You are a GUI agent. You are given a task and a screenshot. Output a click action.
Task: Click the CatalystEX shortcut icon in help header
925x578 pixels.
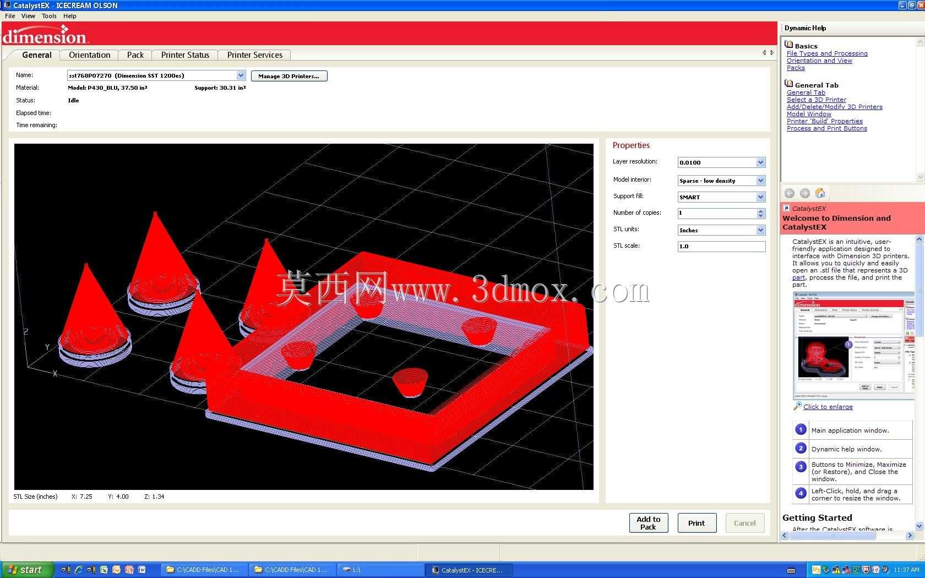(787, 208)
